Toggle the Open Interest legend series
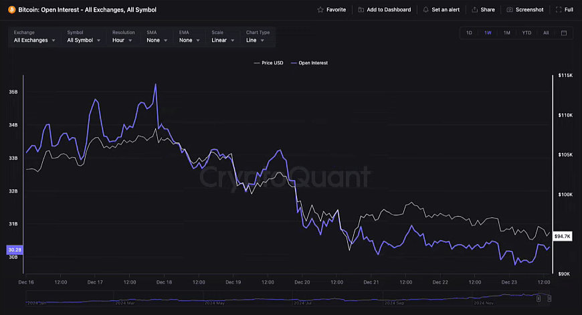Screen dimensions: 582x315 pos(309,63)
